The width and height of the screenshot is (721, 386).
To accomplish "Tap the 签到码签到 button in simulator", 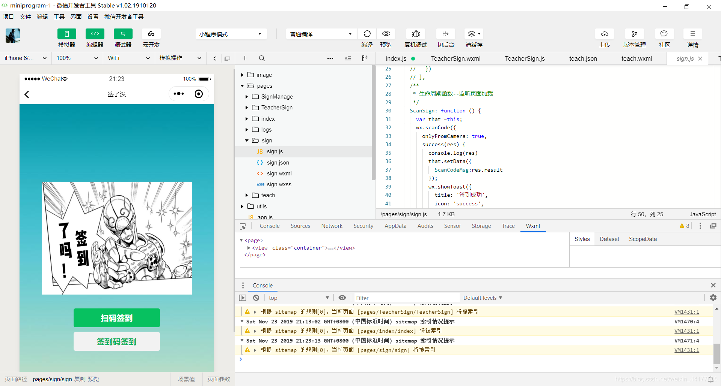I will [x=117, y=341].
